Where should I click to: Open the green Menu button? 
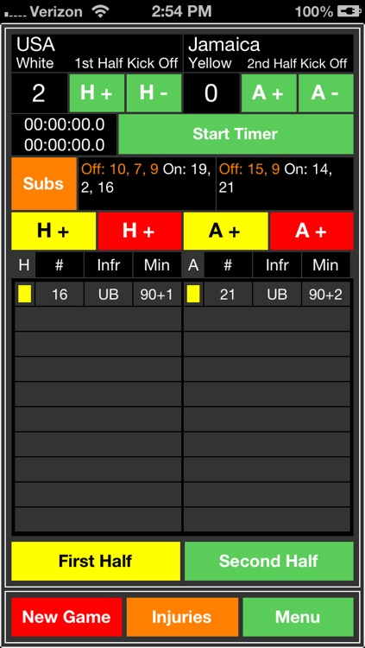point(298,617)
